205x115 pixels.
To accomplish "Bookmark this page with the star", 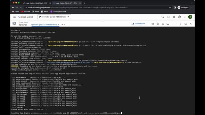I will pos(170,8).
